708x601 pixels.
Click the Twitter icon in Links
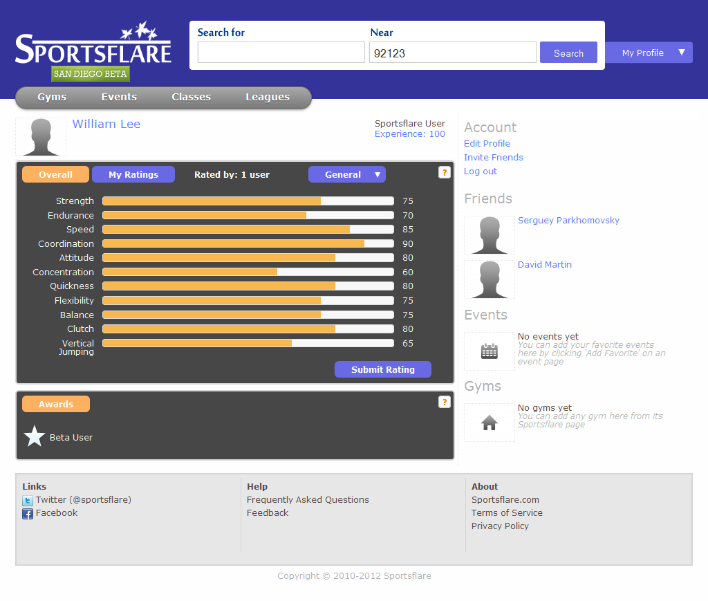click(28, 500)
